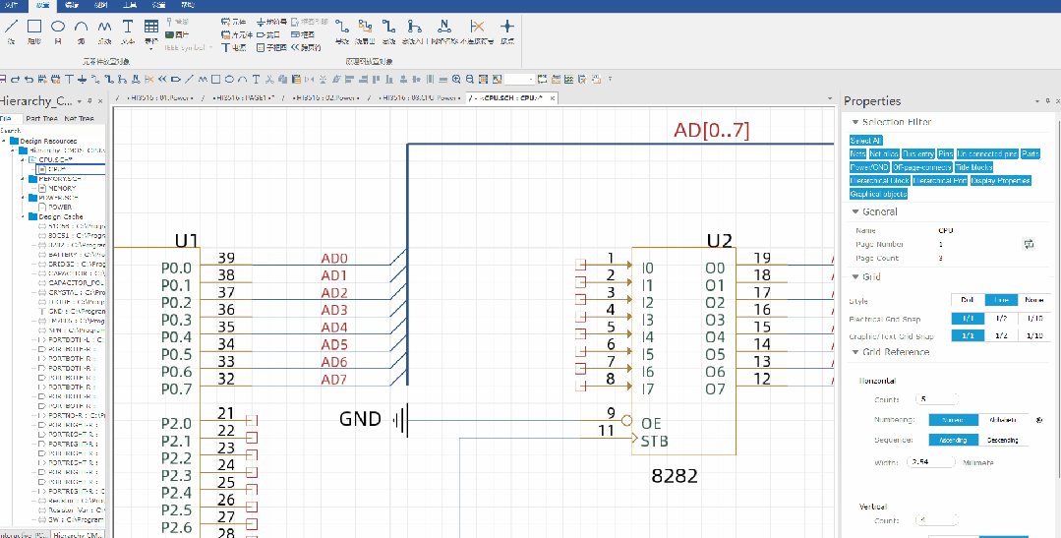Click the Select All filter button

(x=865, y=141)
